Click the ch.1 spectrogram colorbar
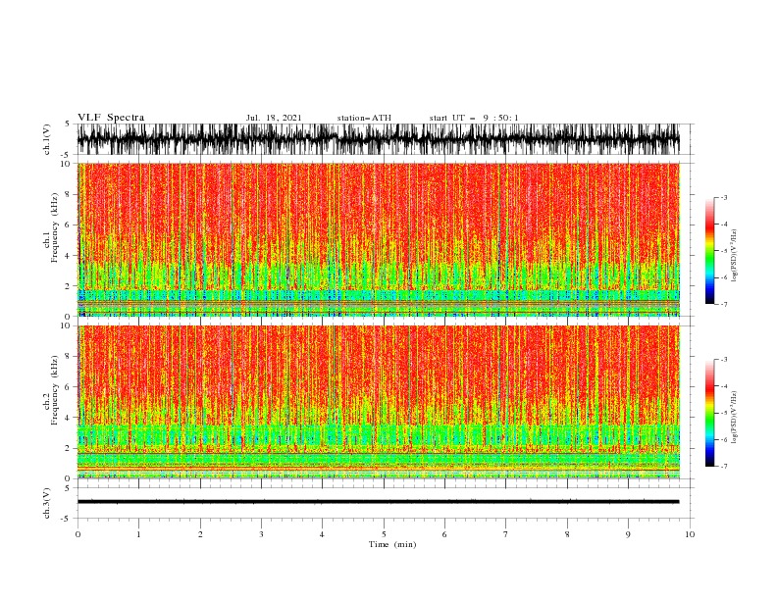Viewport: 777px width, 600px height. point(709,251)
